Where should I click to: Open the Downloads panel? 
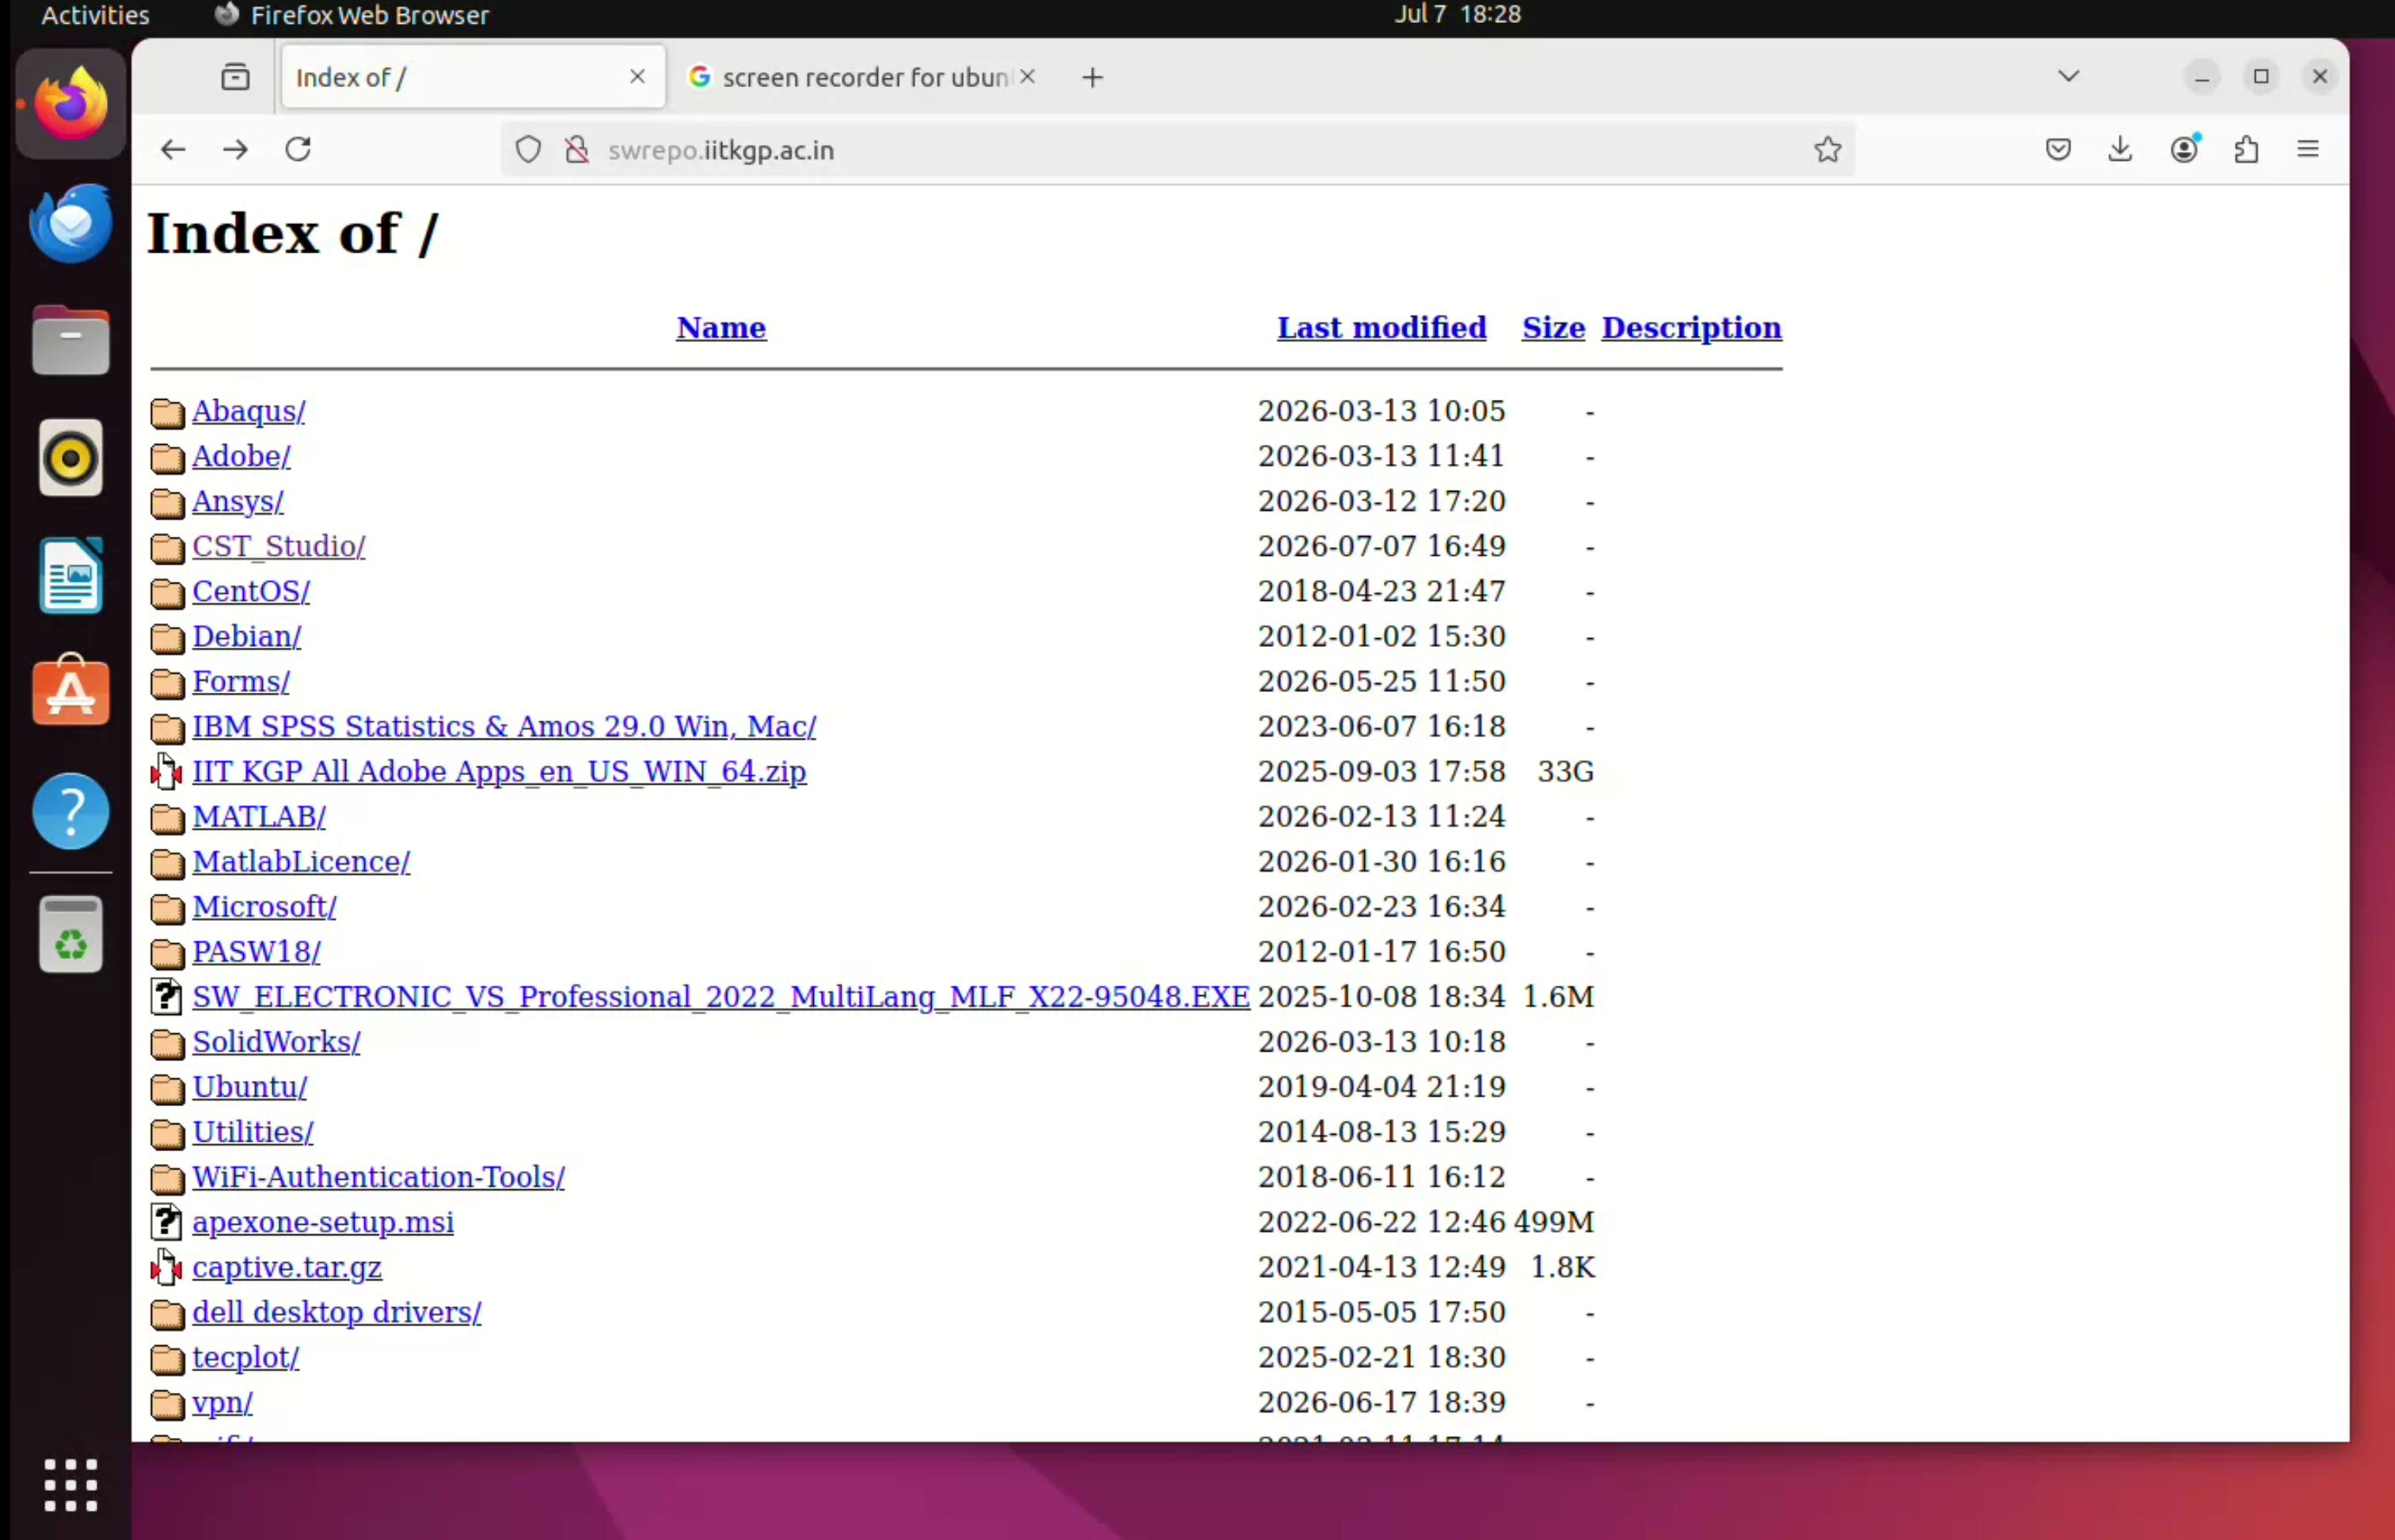2120,150
